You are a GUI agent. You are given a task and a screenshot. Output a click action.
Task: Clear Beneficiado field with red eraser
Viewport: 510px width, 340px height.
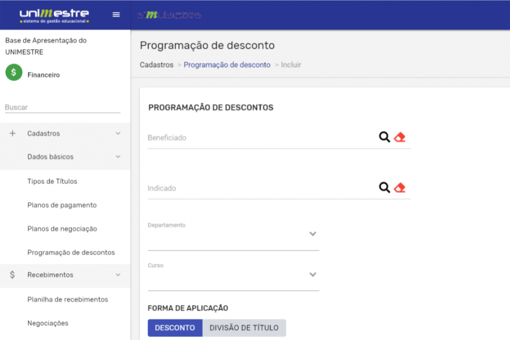coord(399,137)
